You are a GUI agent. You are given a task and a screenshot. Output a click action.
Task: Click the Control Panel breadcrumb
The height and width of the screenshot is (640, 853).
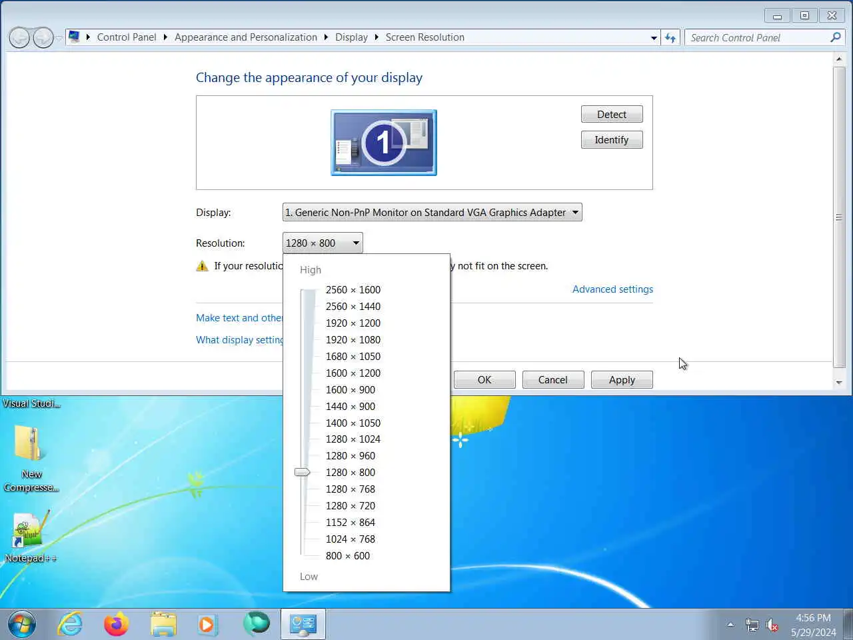[x=127, y=37]
